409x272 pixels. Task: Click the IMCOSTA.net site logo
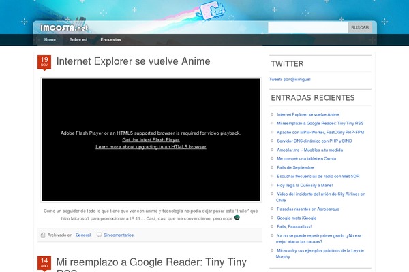pos(64,28)
